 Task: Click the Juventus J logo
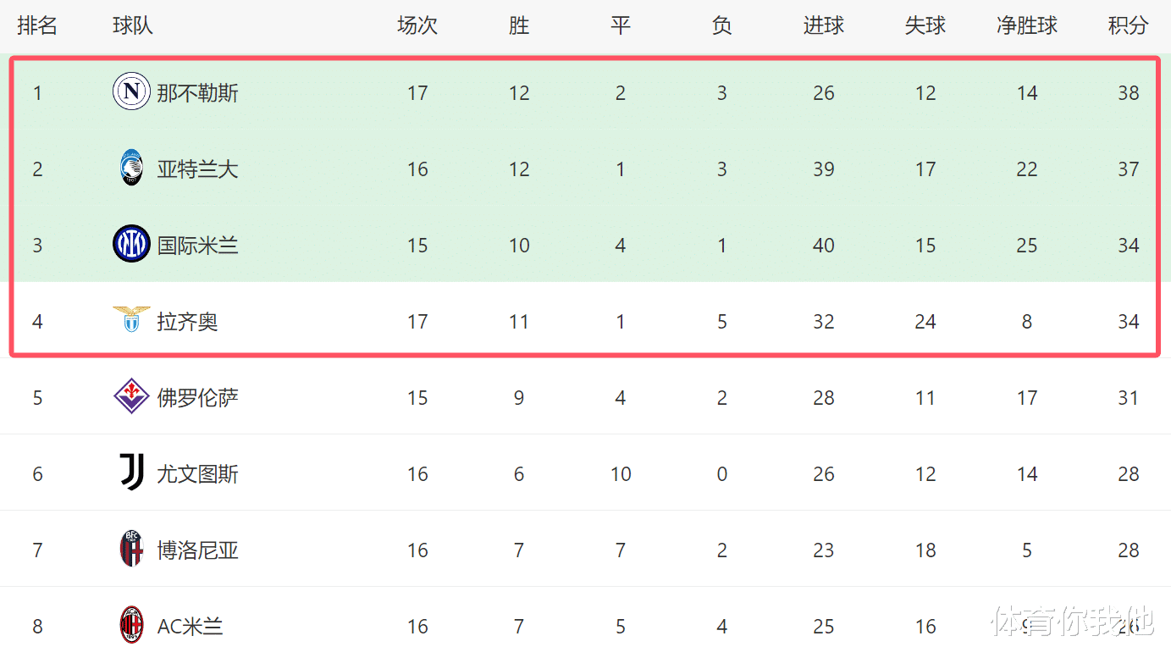131,473
